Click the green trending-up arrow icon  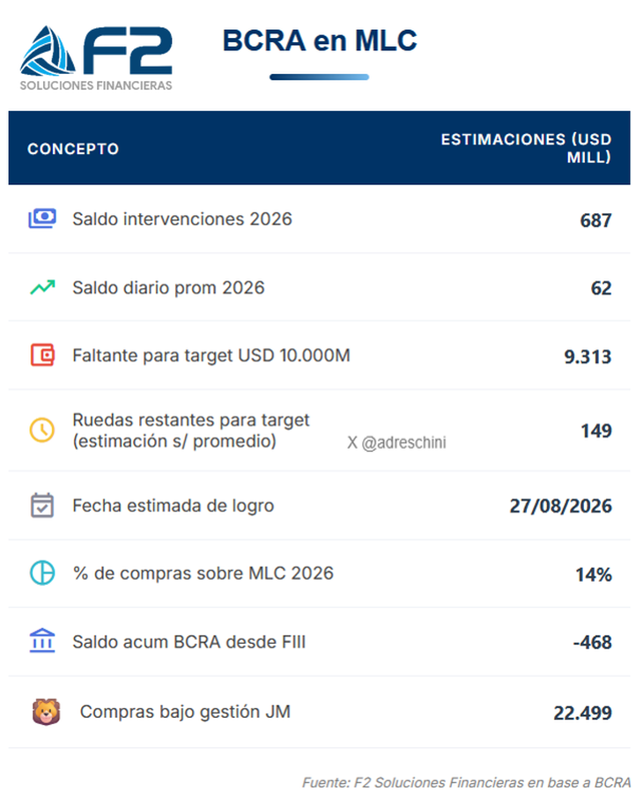(x=42, y=287)
